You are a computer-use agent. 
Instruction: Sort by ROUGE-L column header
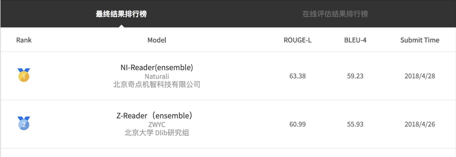pyautogui.click(x=297, y=40)
